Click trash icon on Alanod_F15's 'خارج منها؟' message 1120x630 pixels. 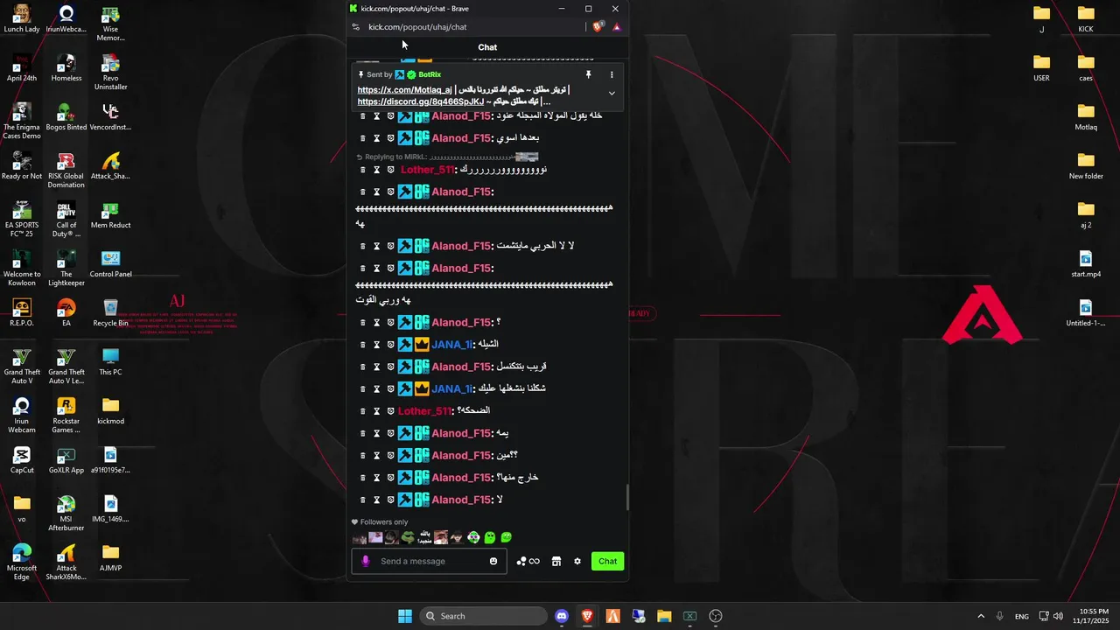[362, 478]
